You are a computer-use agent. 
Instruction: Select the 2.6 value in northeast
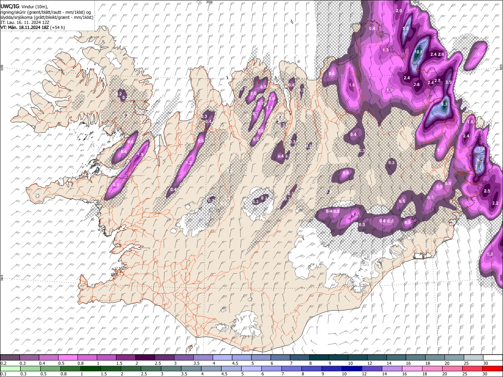click(417, 84)
